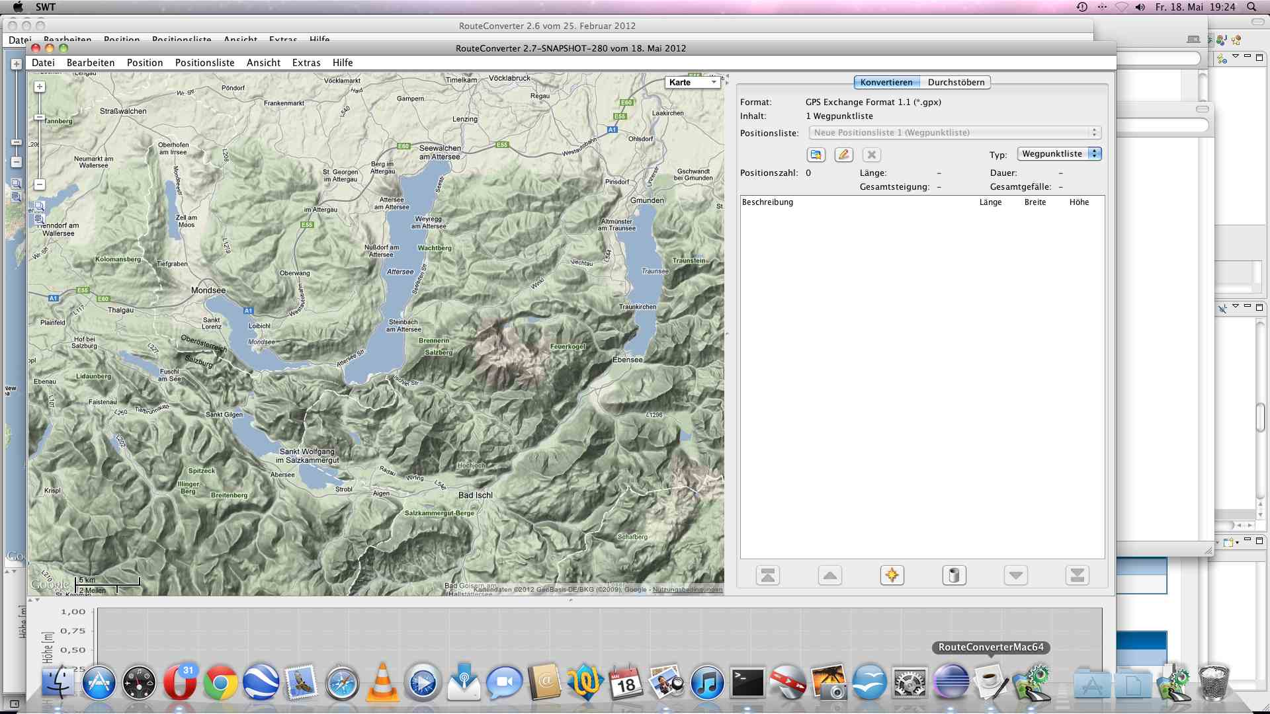Click the add new position list icon
This screenshot has height=714, width=1270.
pos(816,155)
